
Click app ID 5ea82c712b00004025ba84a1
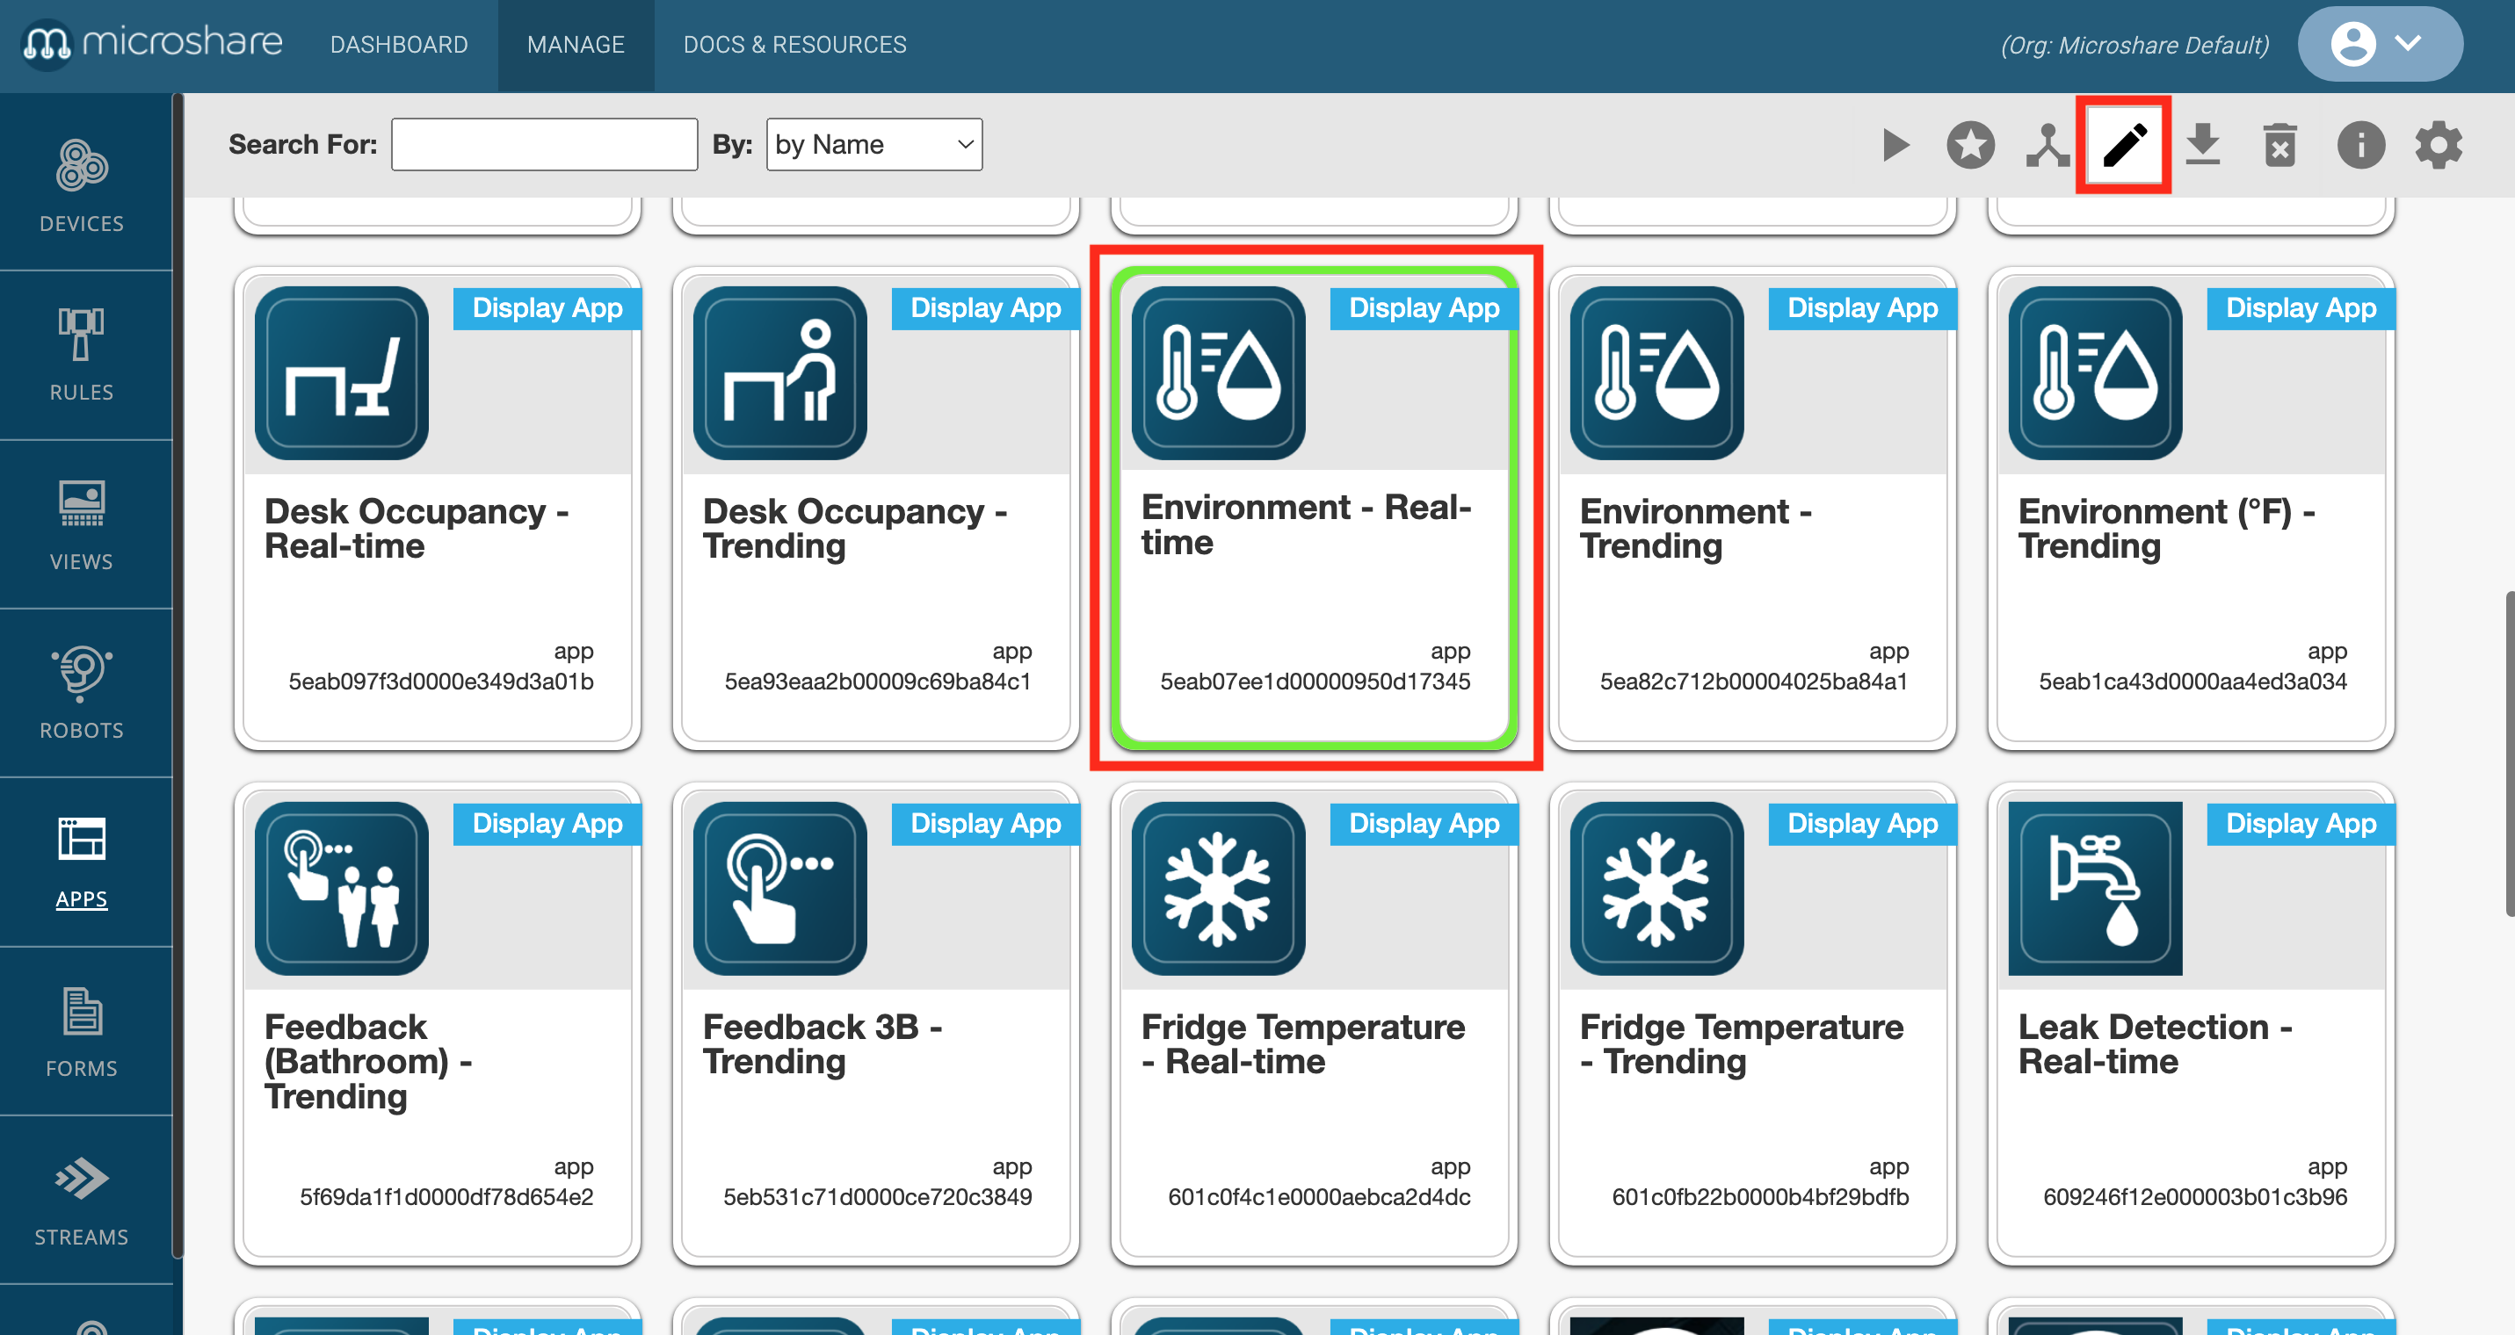1753,682
